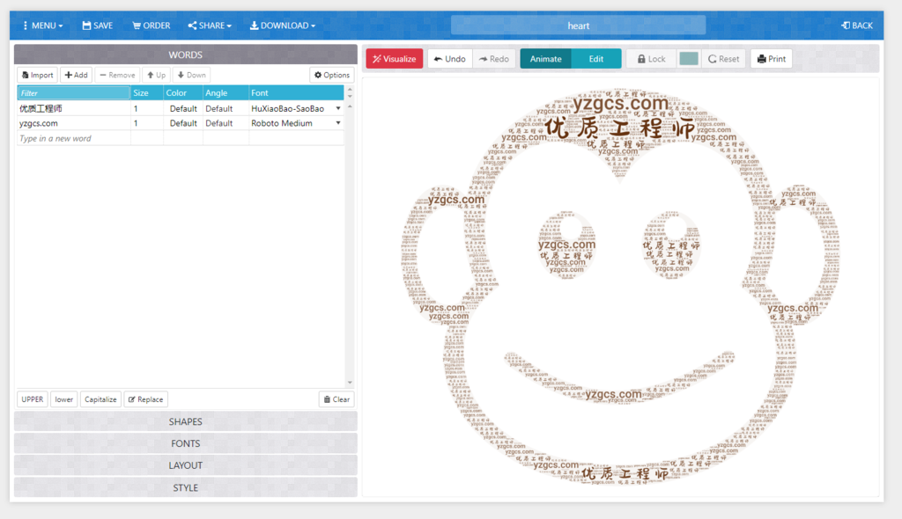This screenshot has width=902, height=519.
Task: Remove the selected word
Action: pyautogui.click(x=117, y=75)
